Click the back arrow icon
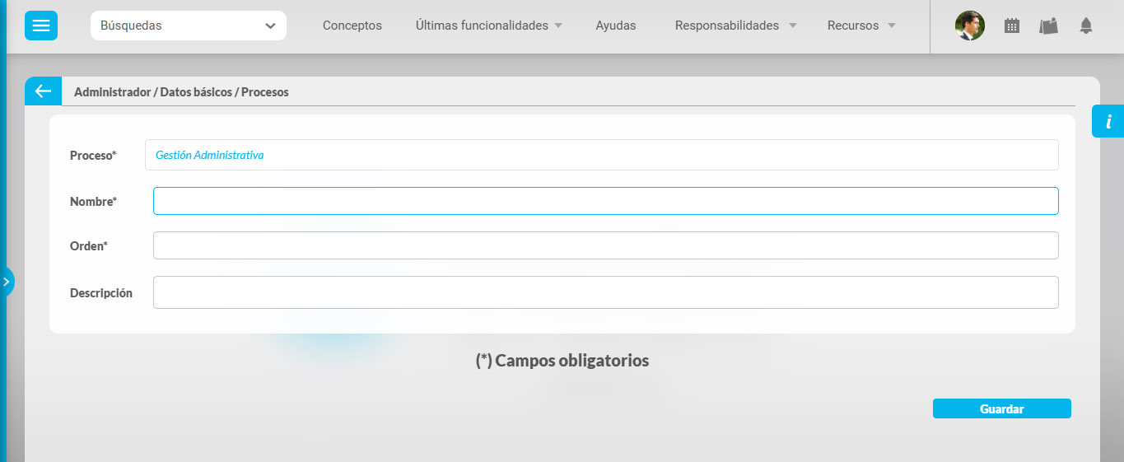Image resolution: width=1124 pixels, height=462 pixels. click(43, 91)
